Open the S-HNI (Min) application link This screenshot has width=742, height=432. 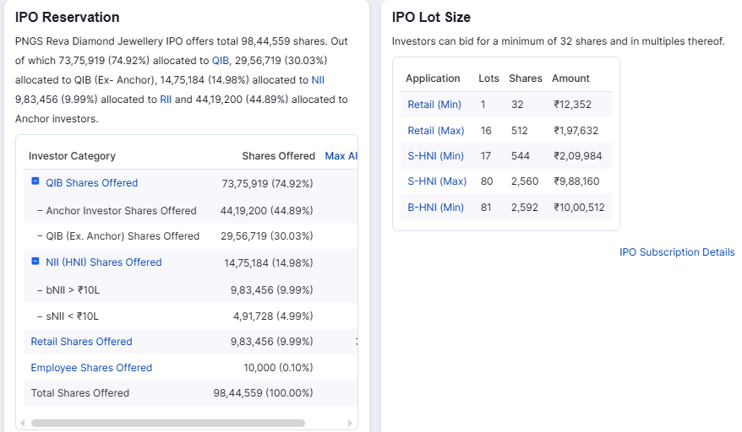[435, 156]
